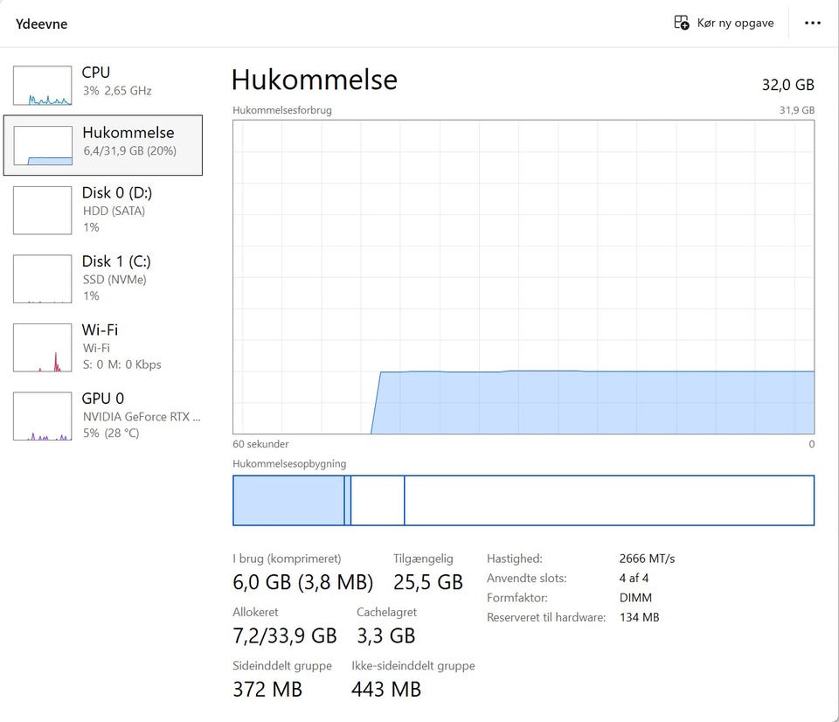Switch to Disk 1 (C:) SSD view
The height and width of the screenshot is (722, 839).
tap(116, 269)
